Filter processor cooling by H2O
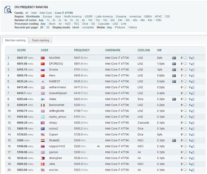 coord(68,24)
